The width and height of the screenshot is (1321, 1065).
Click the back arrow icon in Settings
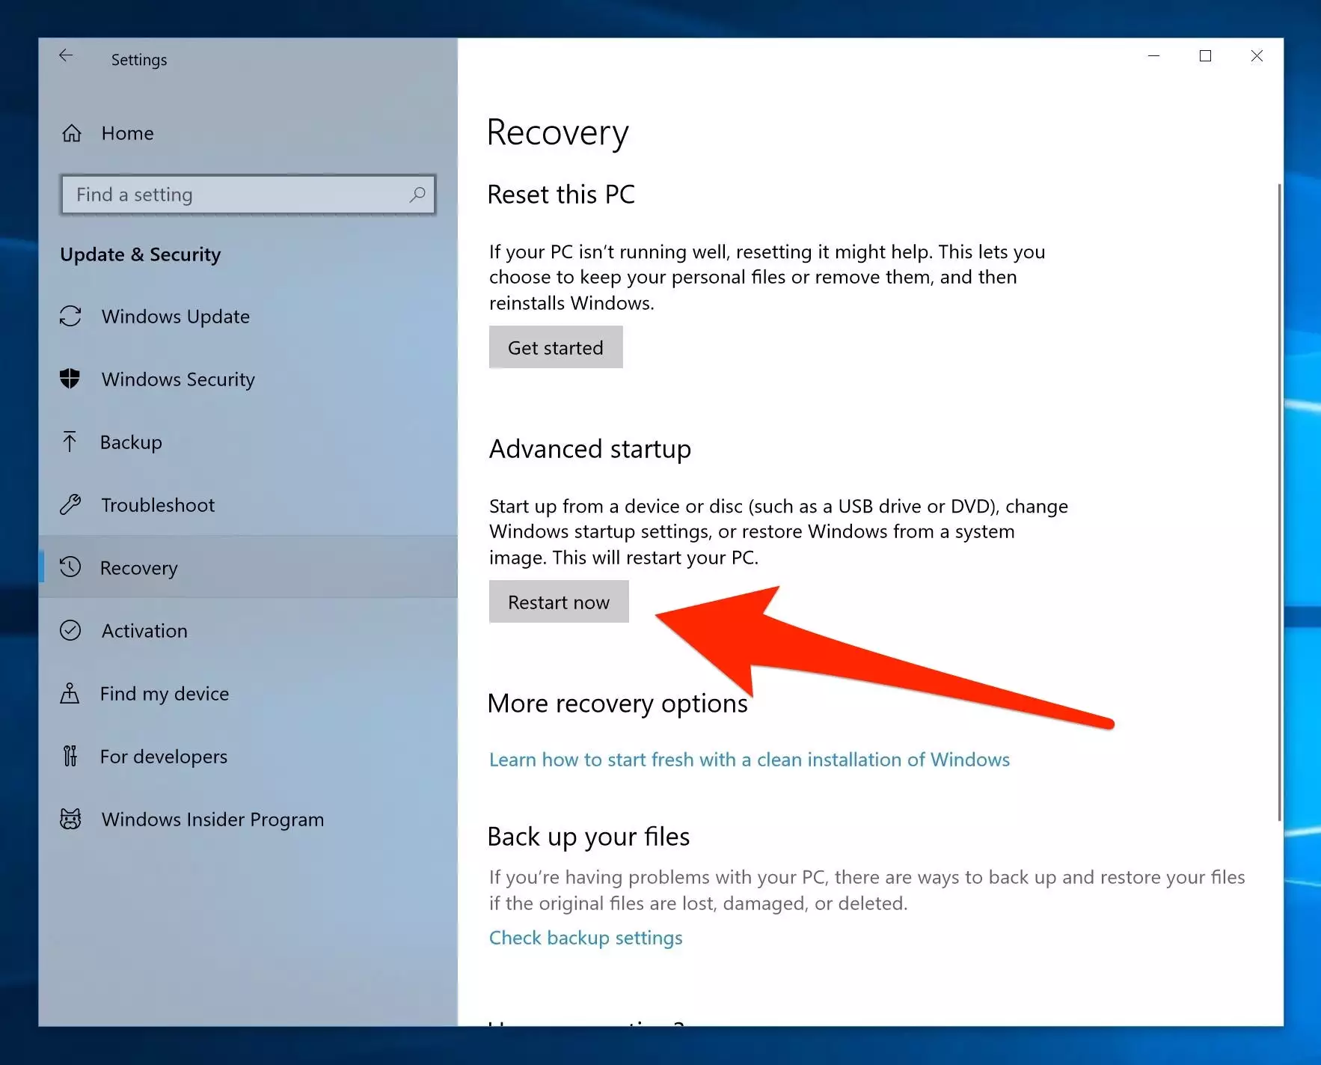point(66,56)
